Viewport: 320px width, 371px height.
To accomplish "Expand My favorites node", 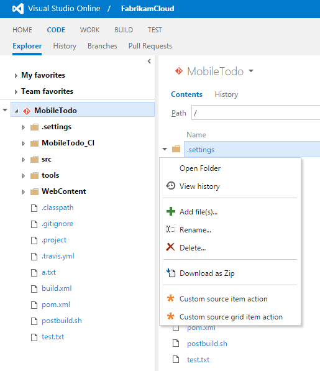I will pos(16,76).
